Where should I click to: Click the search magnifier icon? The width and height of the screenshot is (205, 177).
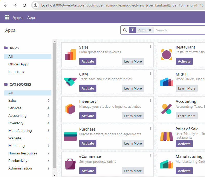pos(125,30)
